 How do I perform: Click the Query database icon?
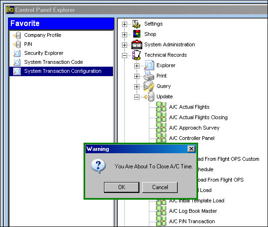[149, 86]
